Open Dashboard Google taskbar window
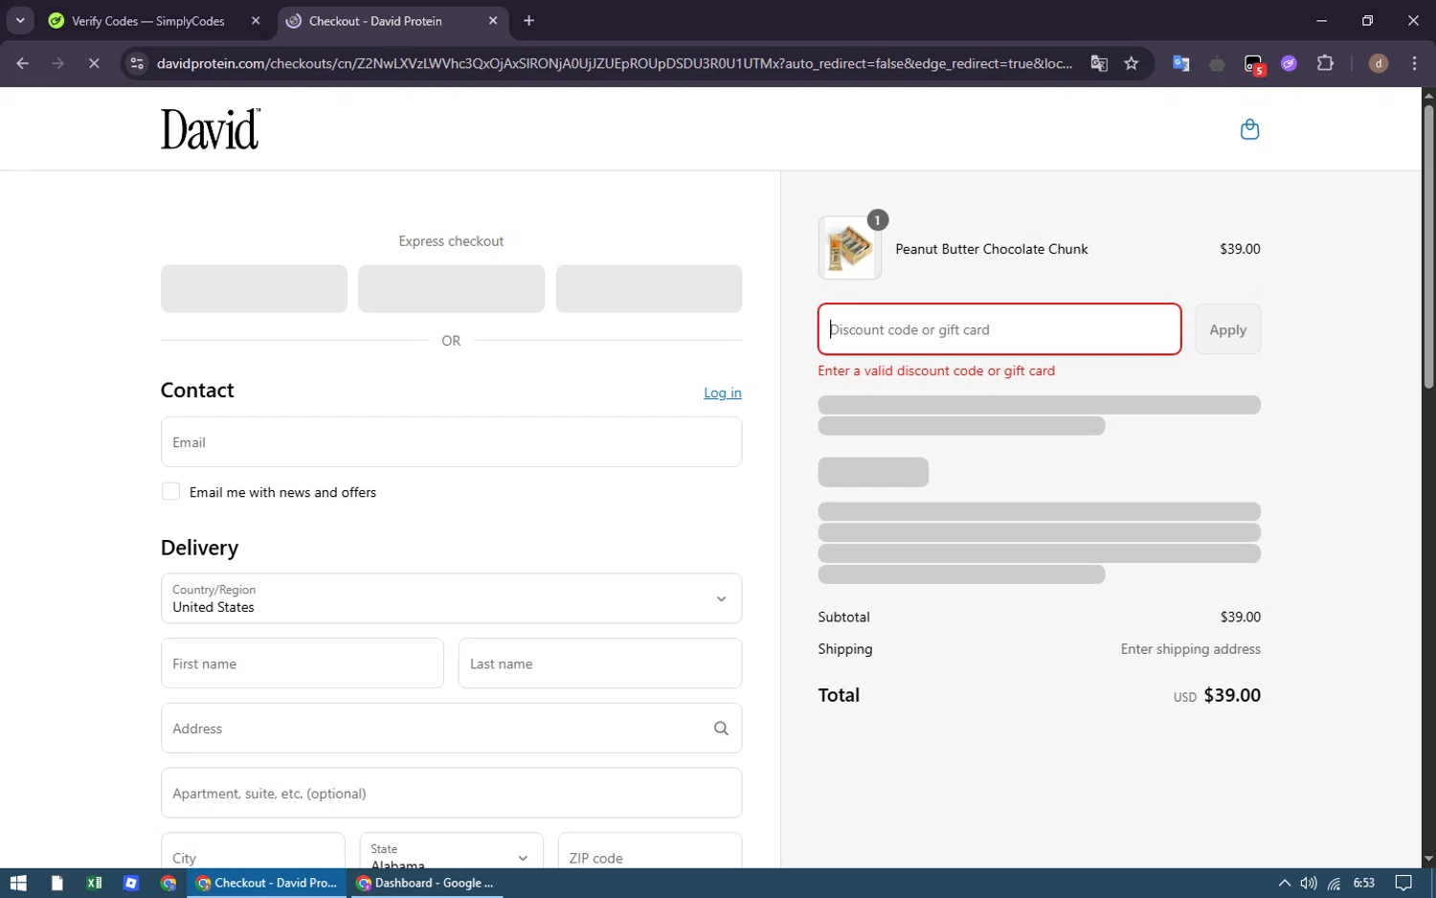The image size is (1436, 898). [425, 883]
